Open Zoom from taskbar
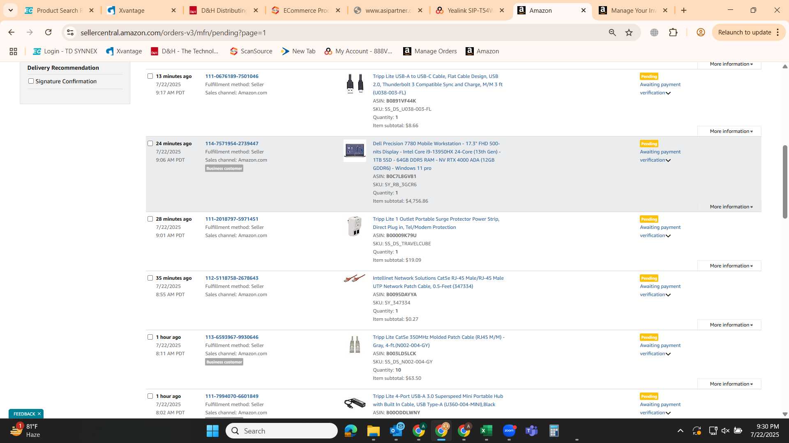 (x=509, y=431)
